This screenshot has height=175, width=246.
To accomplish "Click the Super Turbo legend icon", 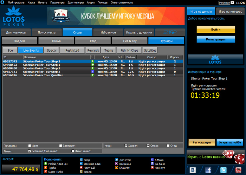I will 46,171.
